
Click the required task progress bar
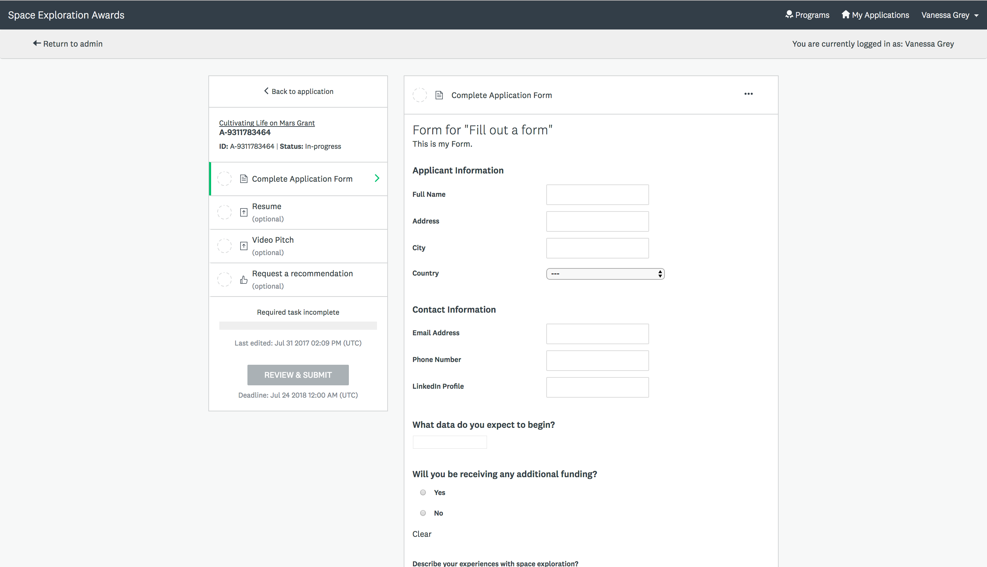coord(298,326)
